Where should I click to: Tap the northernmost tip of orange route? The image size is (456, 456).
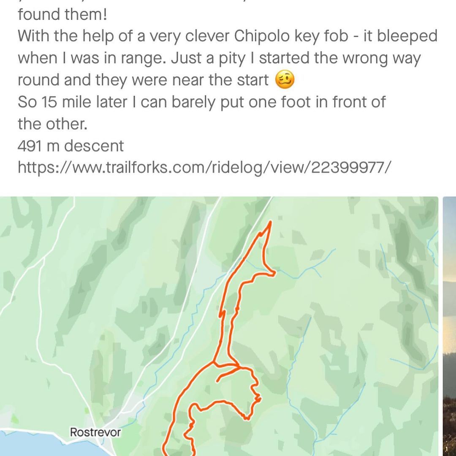tap(270, 222)
